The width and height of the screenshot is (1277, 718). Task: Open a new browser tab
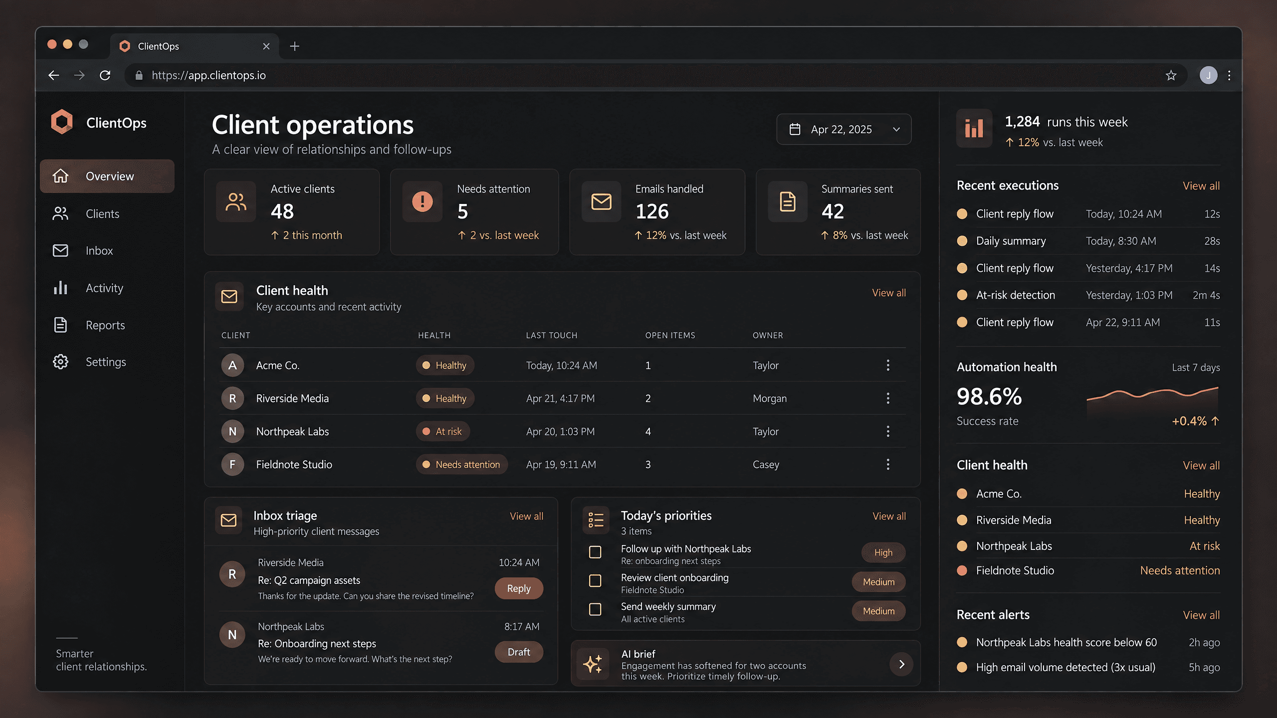pyautogui.click(x=295, y=46)
